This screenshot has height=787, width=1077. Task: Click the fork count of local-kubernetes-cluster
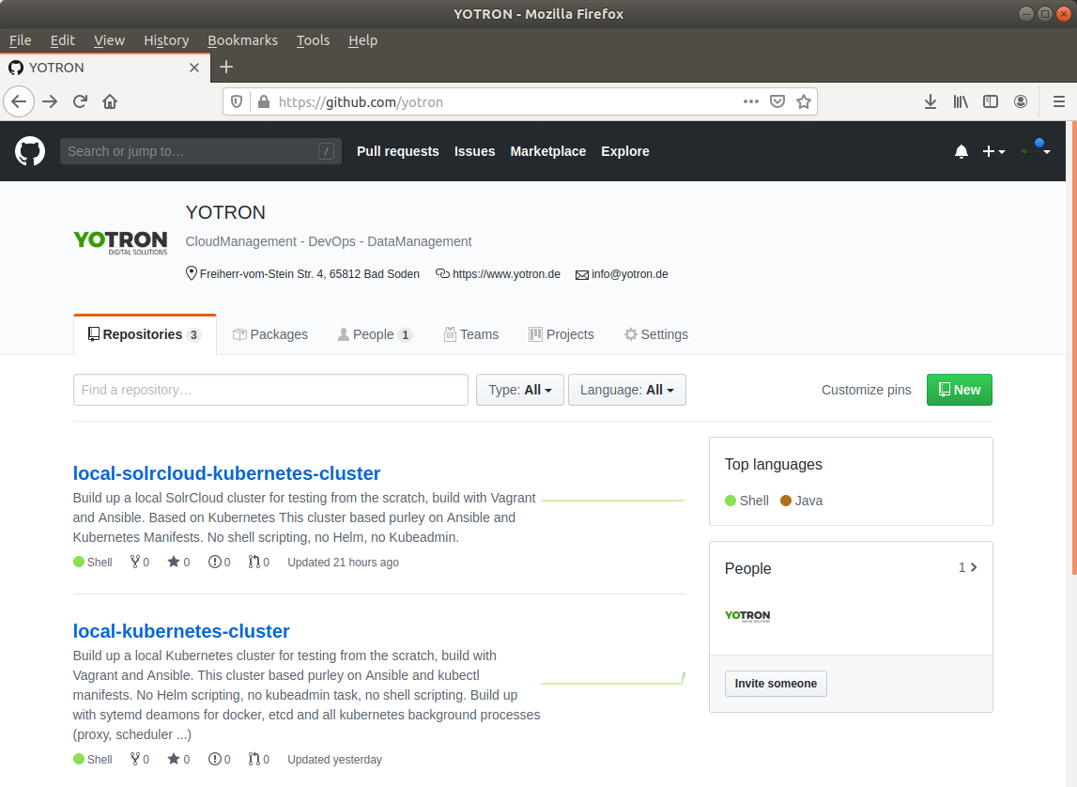(x=139, y=759)
